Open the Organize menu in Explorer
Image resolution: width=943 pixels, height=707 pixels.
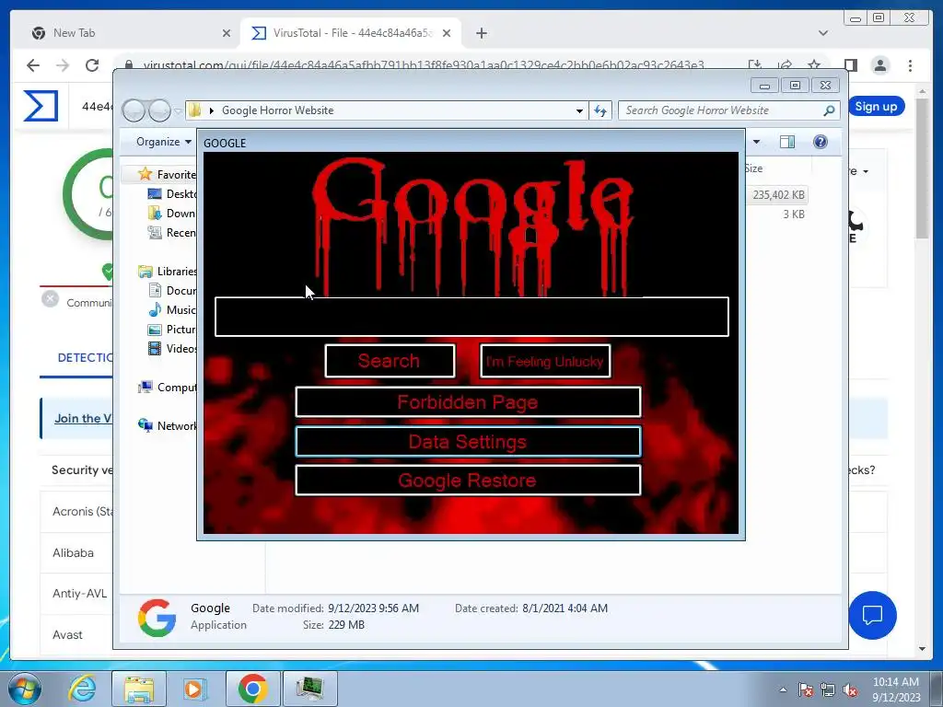click(x=163, y=142)
